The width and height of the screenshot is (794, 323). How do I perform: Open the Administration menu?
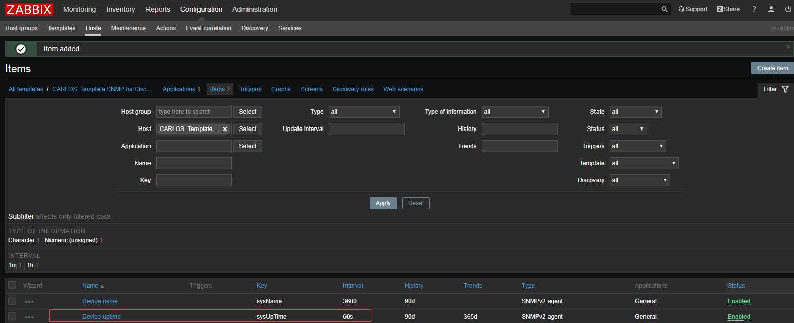(x=255, y=9)
